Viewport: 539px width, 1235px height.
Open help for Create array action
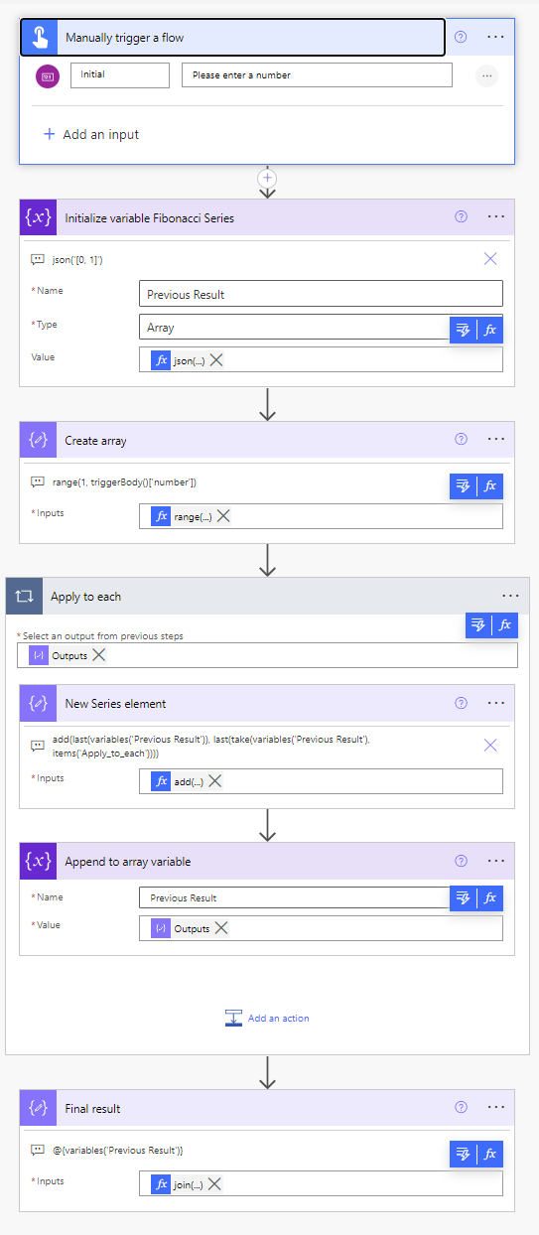coord(461,439)
